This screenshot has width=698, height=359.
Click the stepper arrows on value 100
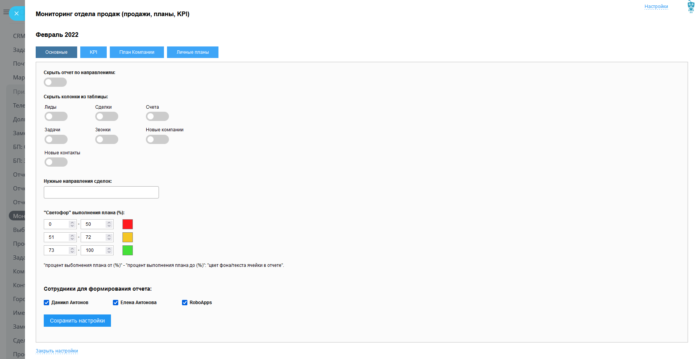coord(109,250)
